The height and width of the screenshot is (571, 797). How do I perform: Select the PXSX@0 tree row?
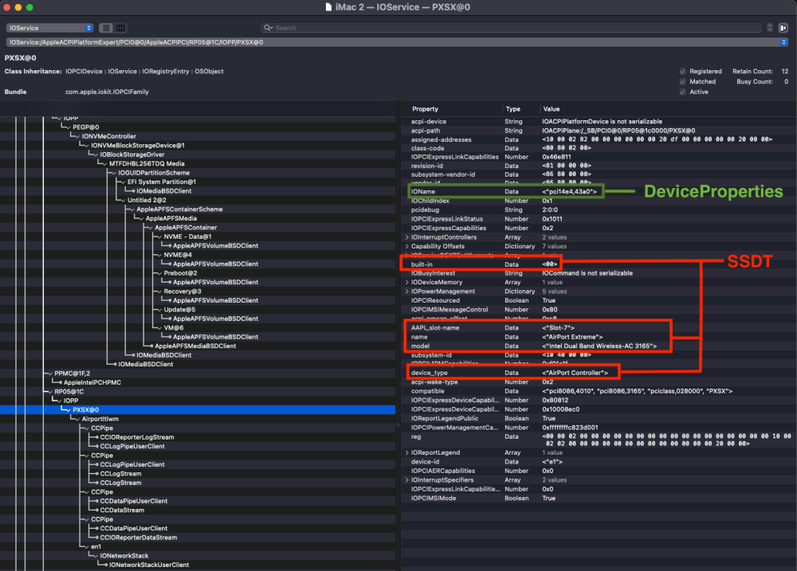(198, 410)
